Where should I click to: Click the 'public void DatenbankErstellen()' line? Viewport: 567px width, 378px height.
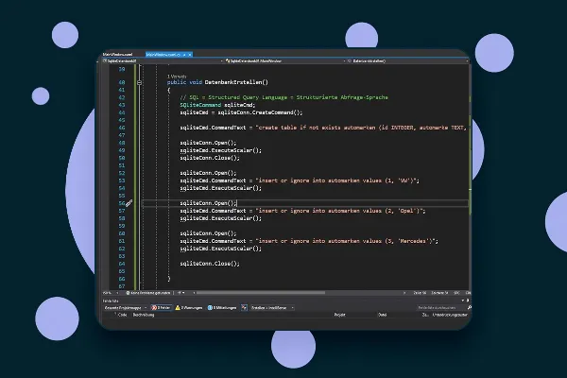tap(217, 82)
